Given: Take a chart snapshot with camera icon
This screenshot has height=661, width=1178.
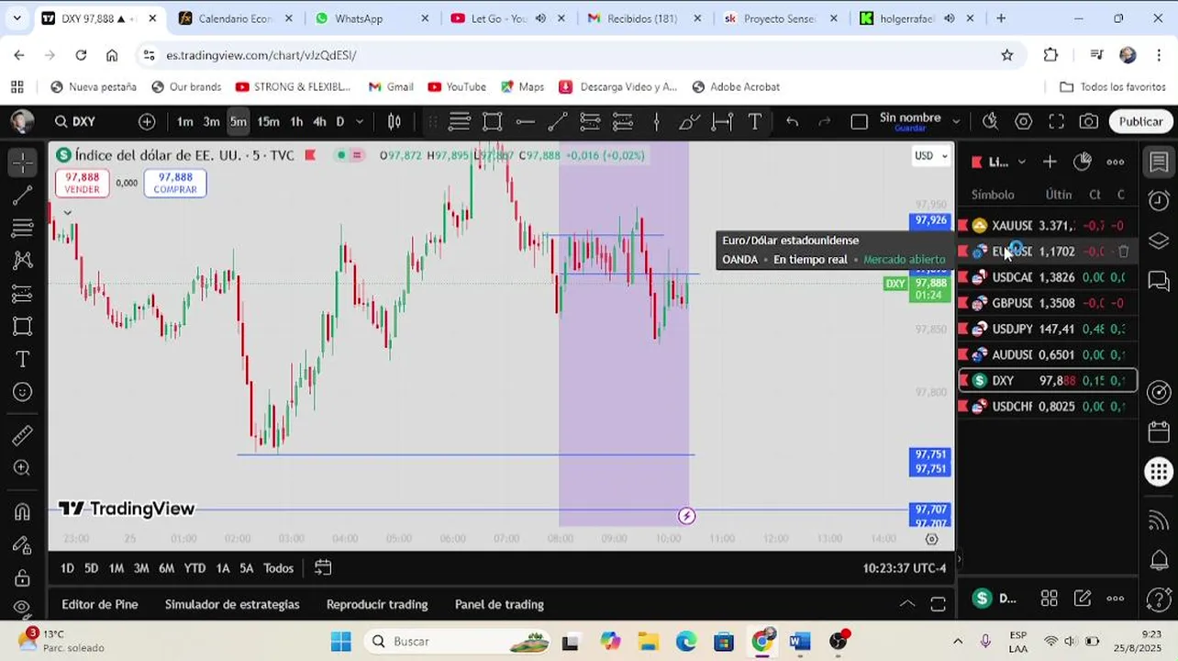Looking at the screenshot, I should pos(1089,121).
